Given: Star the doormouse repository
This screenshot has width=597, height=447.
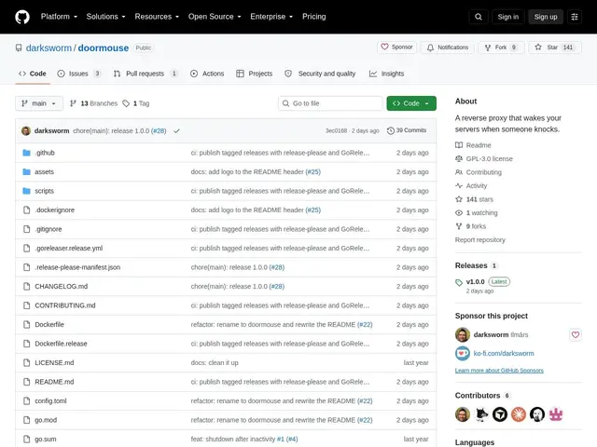Looking at the screenshot, I should pos(555,47).
